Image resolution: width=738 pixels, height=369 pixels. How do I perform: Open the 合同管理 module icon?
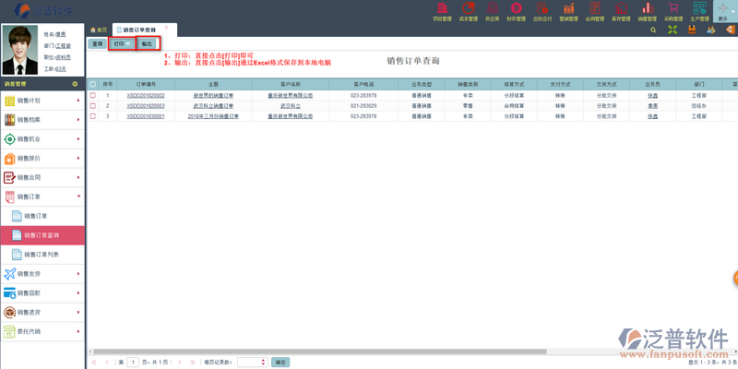coord(595,12)
